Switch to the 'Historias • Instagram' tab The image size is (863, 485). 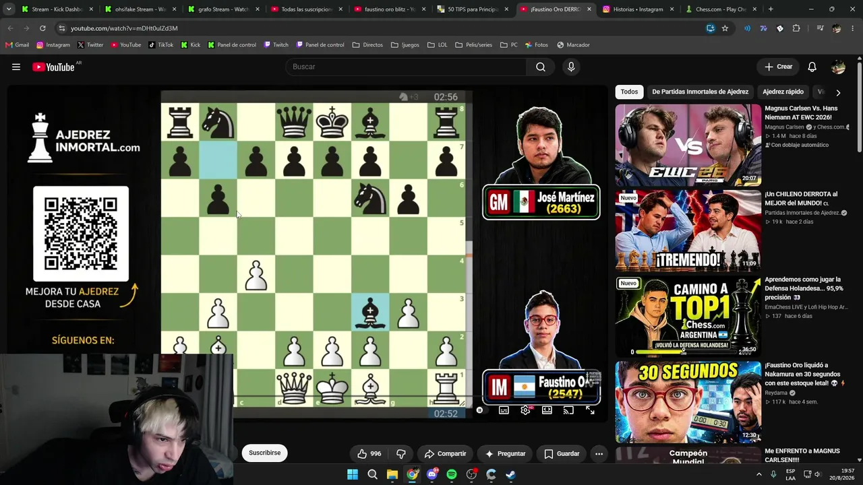638,9
